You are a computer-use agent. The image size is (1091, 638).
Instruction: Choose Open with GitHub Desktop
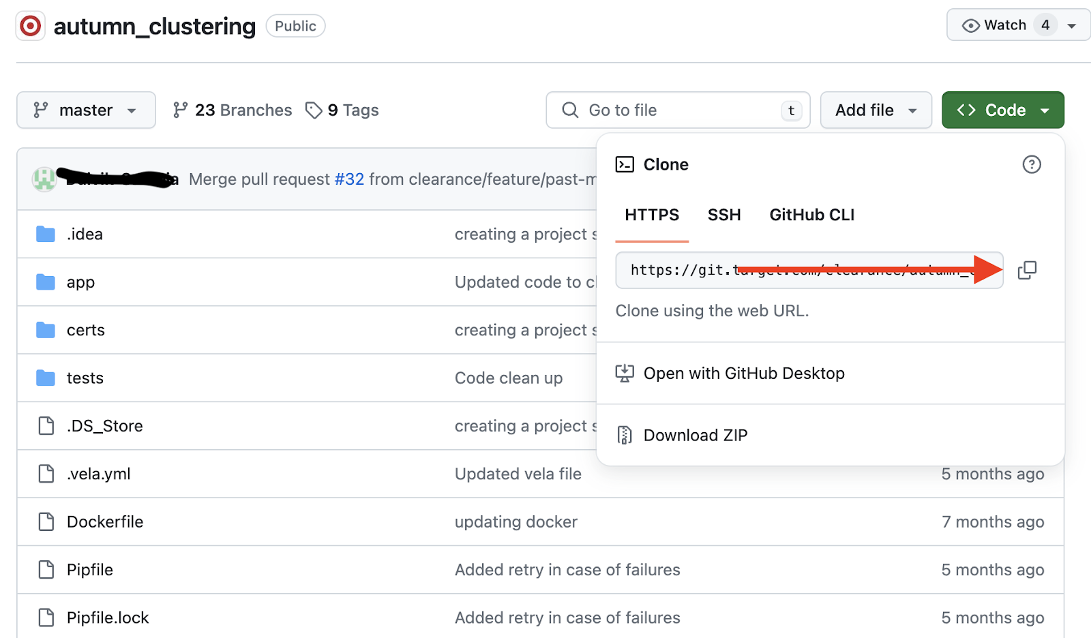[x=830, y=374]
